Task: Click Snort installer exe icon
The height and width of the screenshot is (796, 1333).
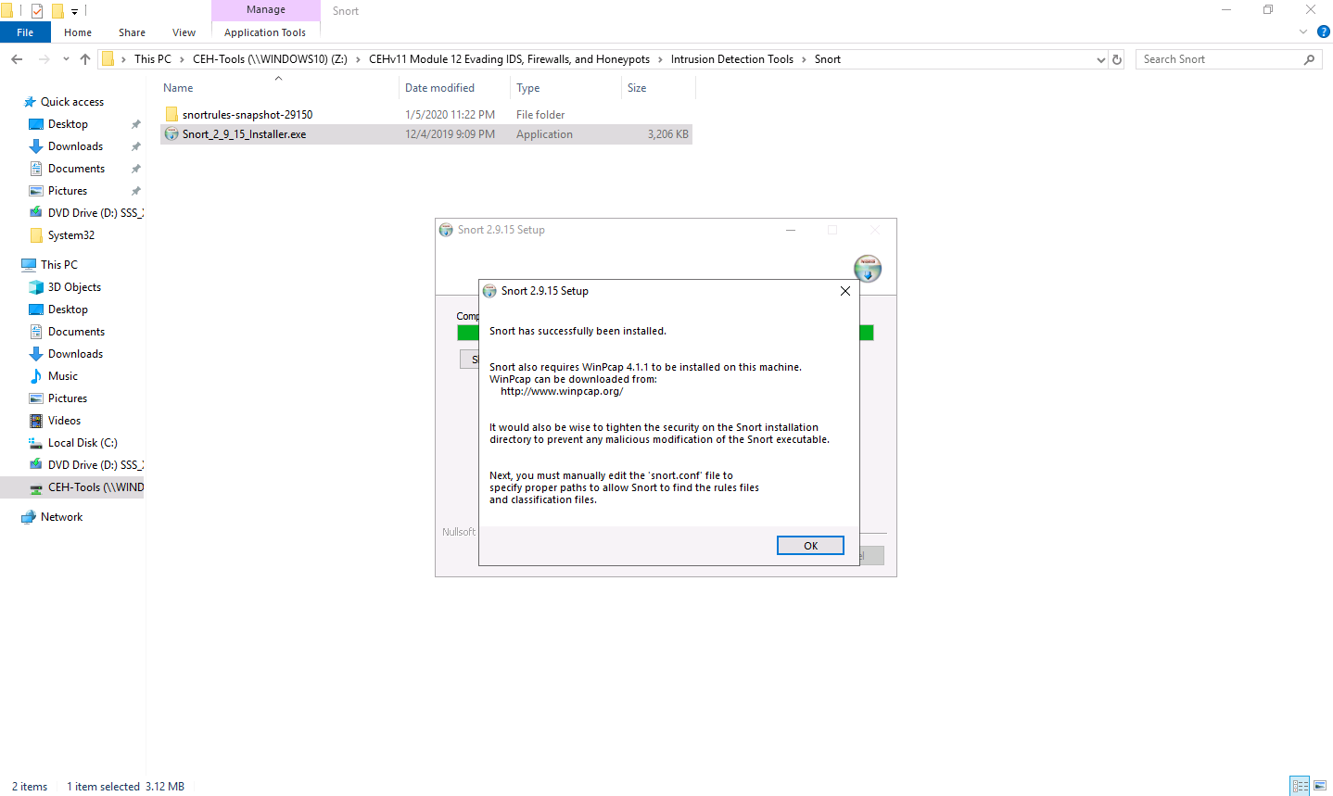Action: [x=171, y=134]
